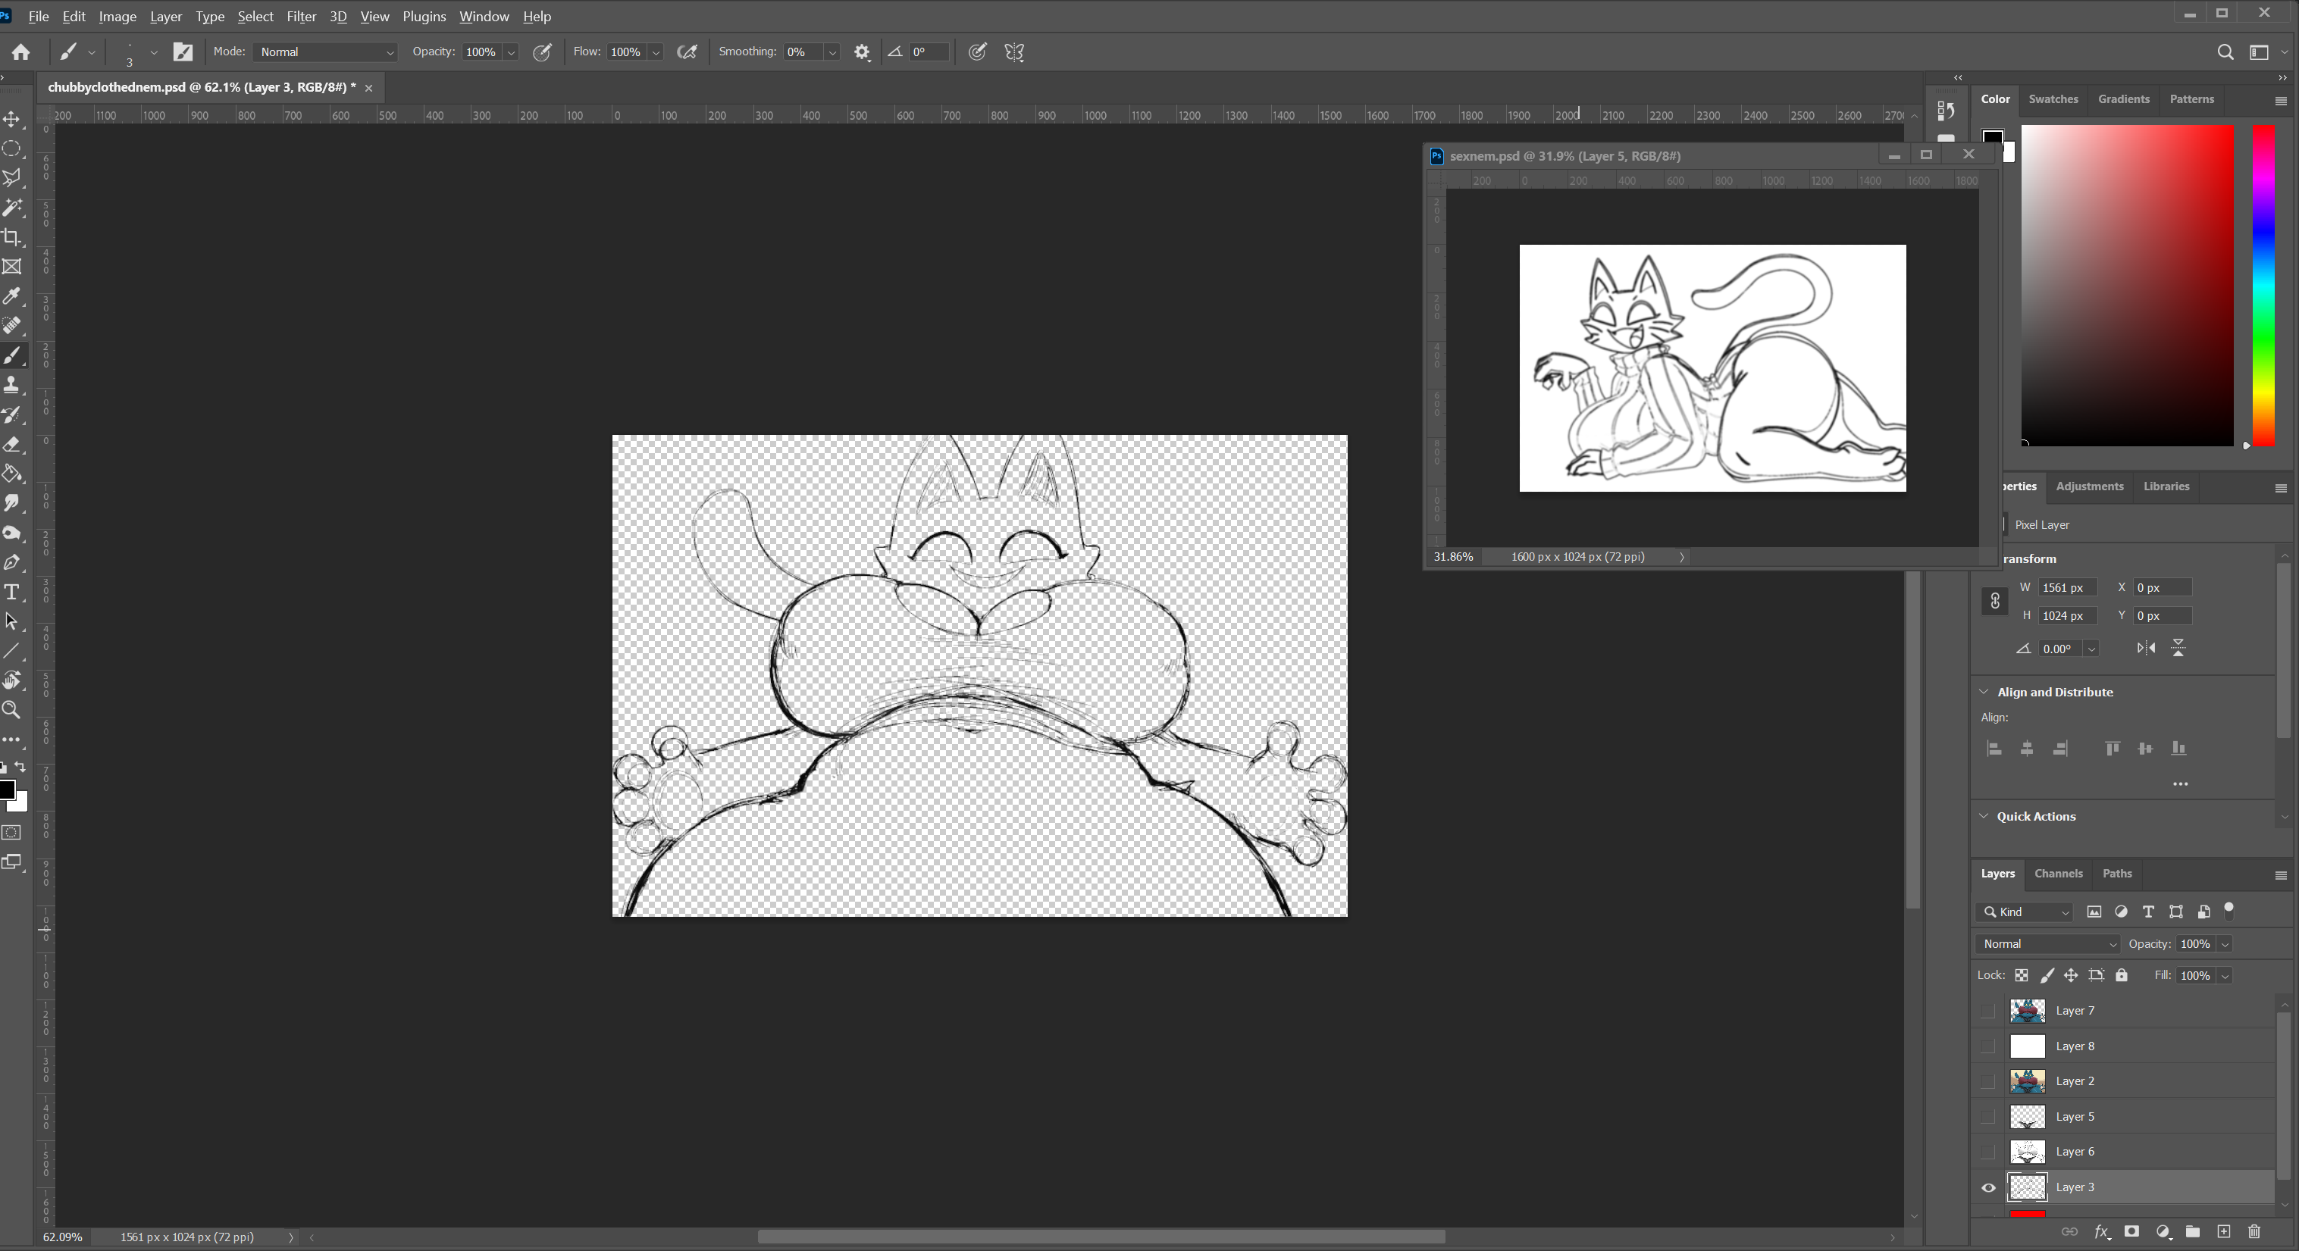Open the Image menu
This screenshot has height=1251, width=2299.
(117, 16)
